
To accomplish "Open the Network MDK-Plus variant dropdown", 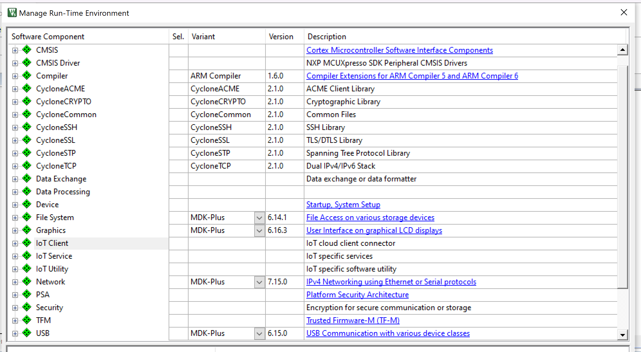I will point(259,282).
